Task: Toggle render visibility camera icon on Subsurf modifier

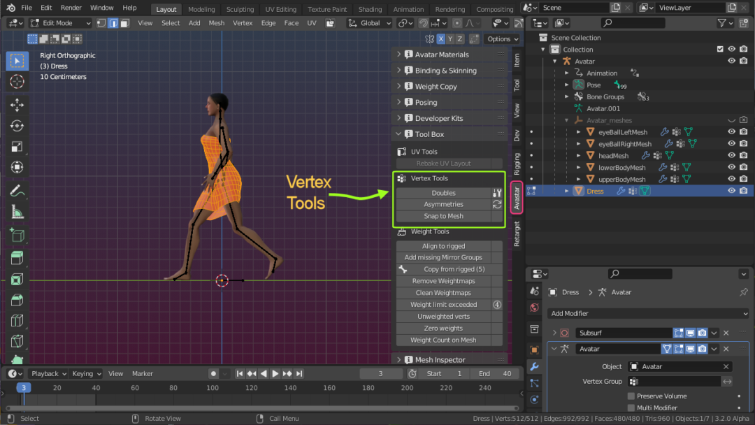Action: pyautogui.click(x=703, y=333)
